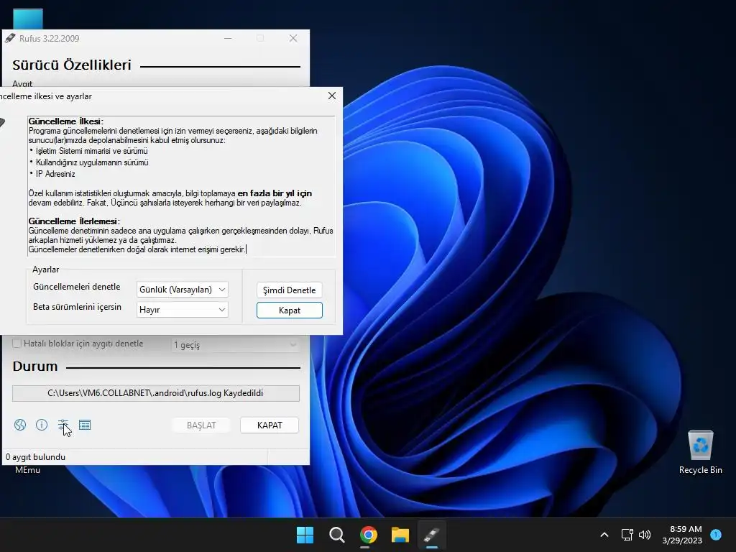Click the '0 aygıt bulundu' status text
Screen dimensions: 736x552
tap(36, 456)
